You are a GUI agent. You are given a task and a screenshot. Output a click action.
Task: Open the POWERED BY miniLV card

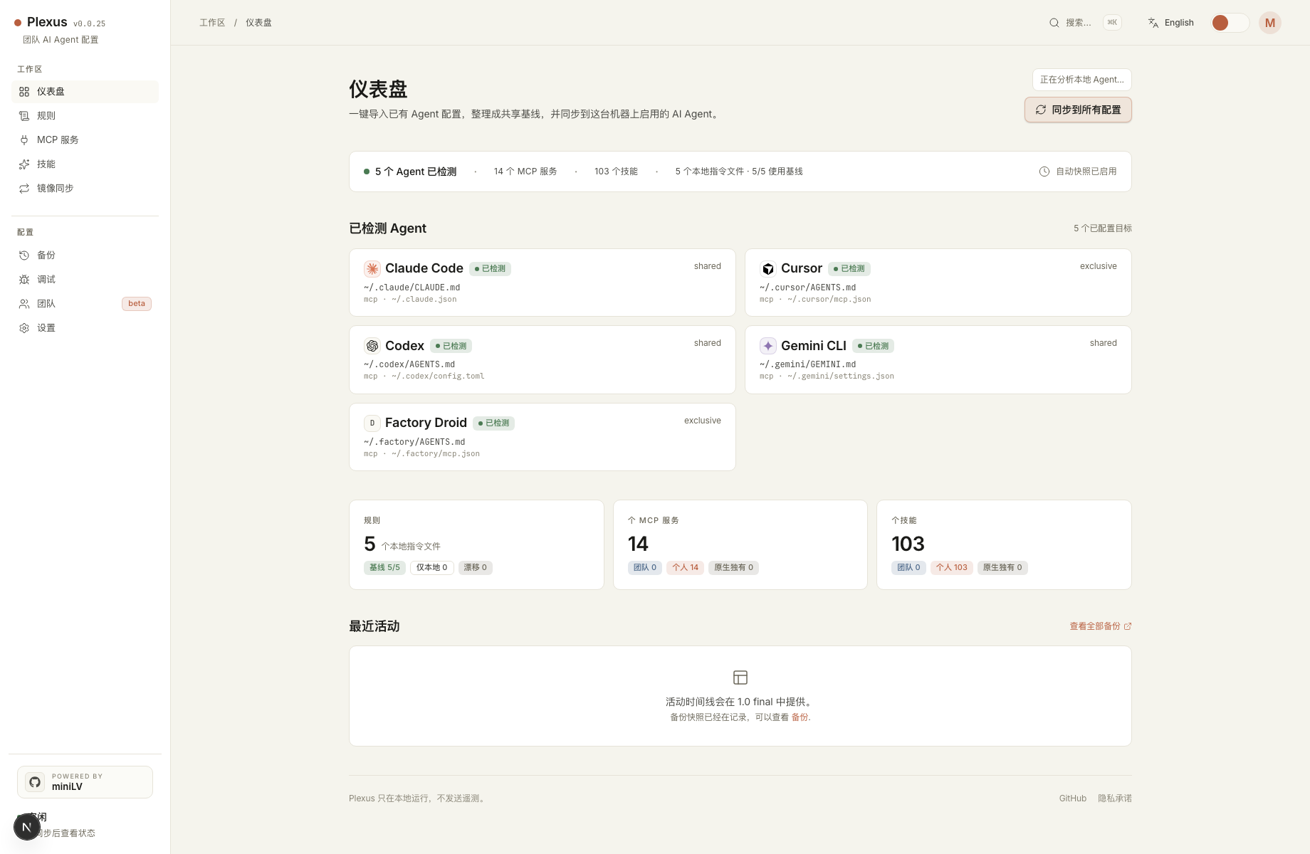click(x=85, y=782)
